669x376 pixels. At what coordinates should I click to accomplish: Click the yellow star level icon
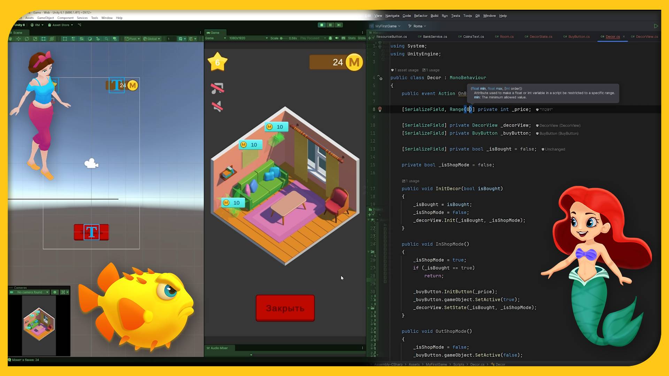click(x=217, y=62)
